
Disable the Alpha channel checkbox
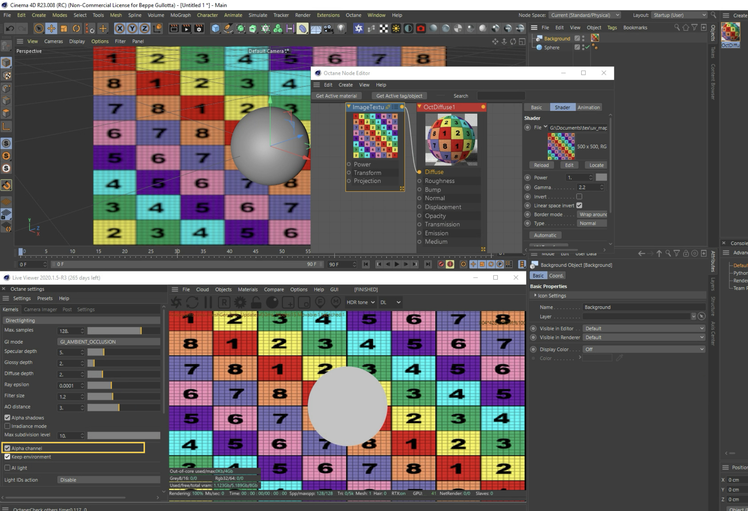pyautogui.click(x=7, y=448)
